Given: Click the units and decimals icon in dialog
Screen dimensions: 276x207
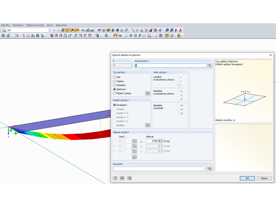Looking at the screenshot, I should (x=122, y=178).
